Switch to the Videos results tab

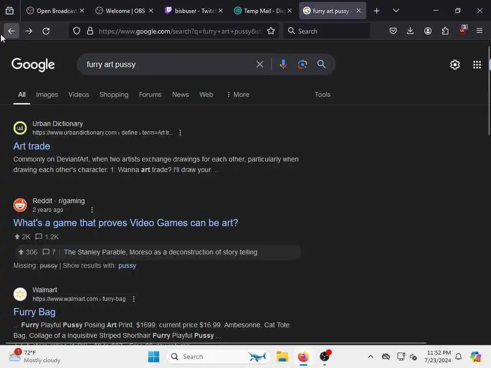tap(79, 94)
